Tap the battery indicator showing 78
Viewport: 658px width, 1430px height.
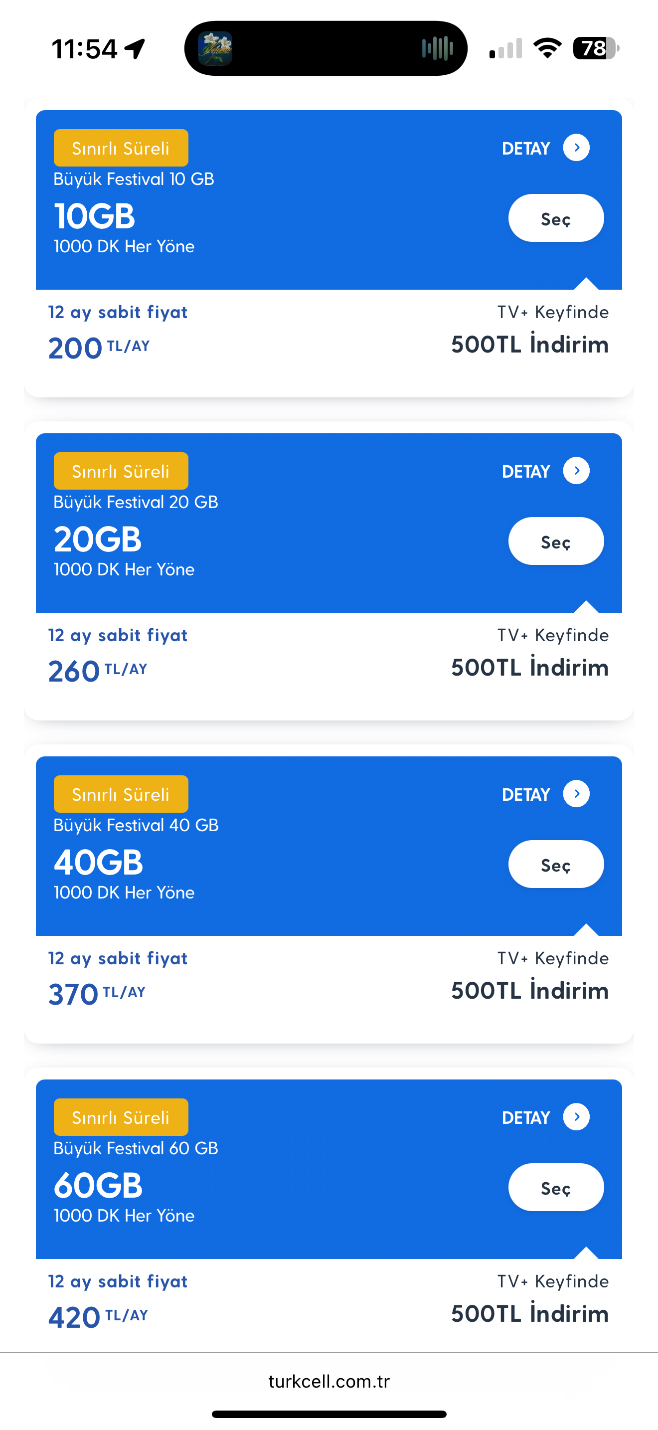tap(596, 48)
